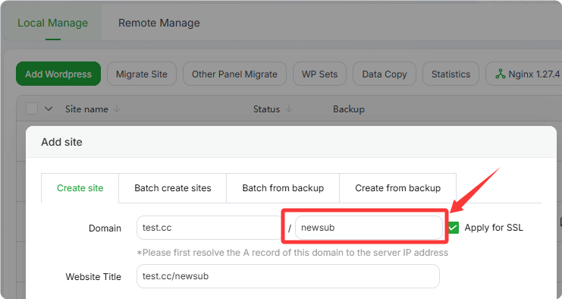Switch to Batch create sites tab
This screenshot has height=299, width=562.
173,188
